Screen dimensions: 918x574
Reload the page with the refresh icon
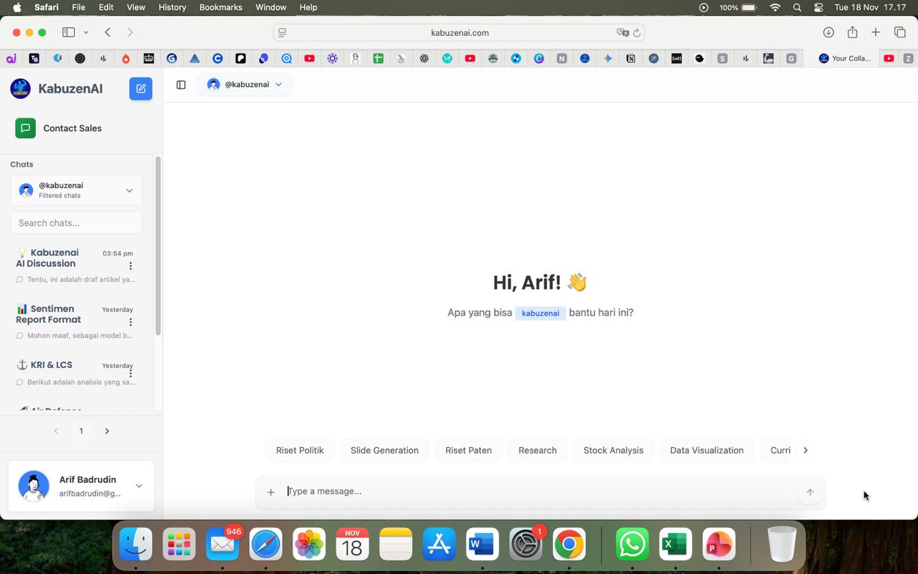[636, 33]
